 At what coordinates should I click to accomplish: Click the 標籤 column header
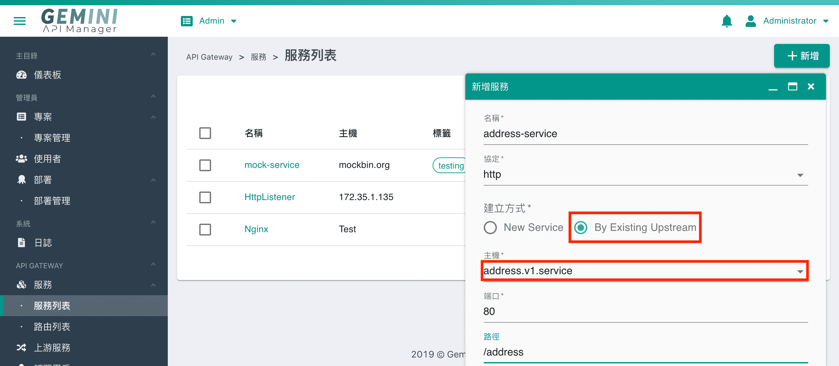pyautogui.click(x=442, y=133)
